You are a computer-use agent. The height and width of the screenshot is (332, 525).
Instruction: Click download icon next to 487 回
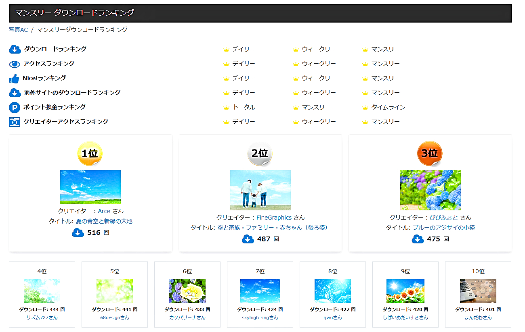[x=248, y=239]
